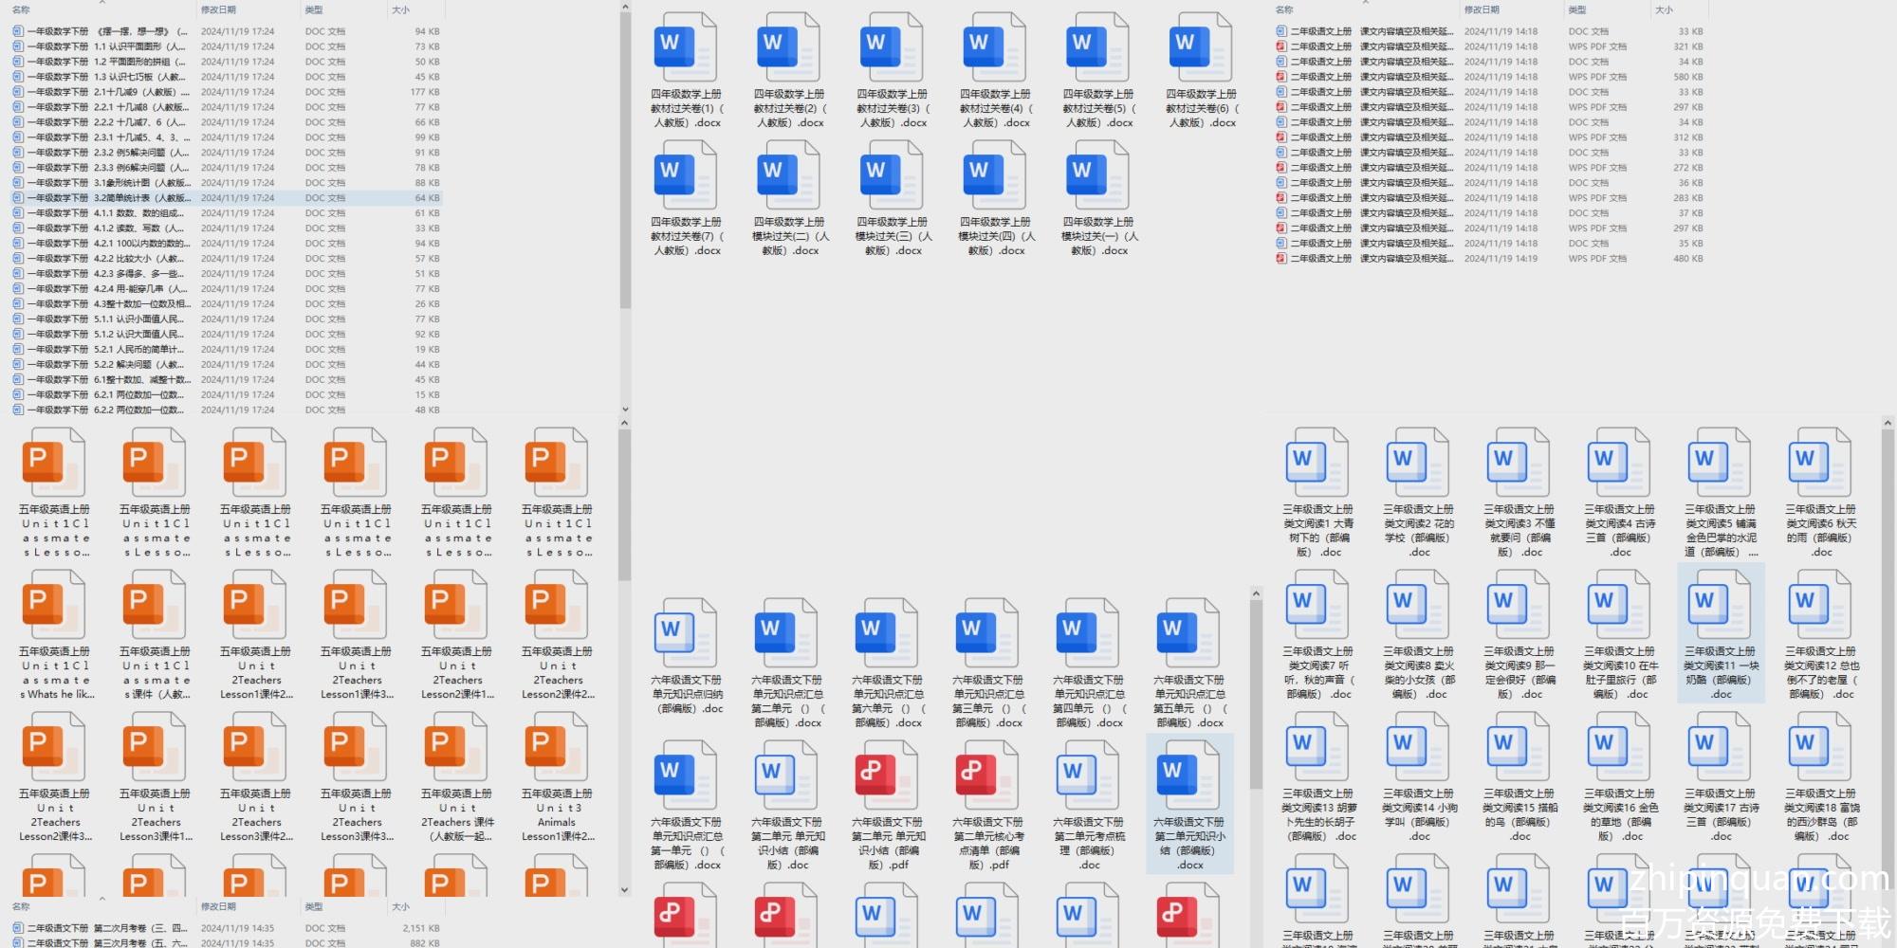Select 六年级语文下册 第二单元核心考点清单 PDF icon
1897x948 pixels.
pyautogui.click(x=986, y=777)
